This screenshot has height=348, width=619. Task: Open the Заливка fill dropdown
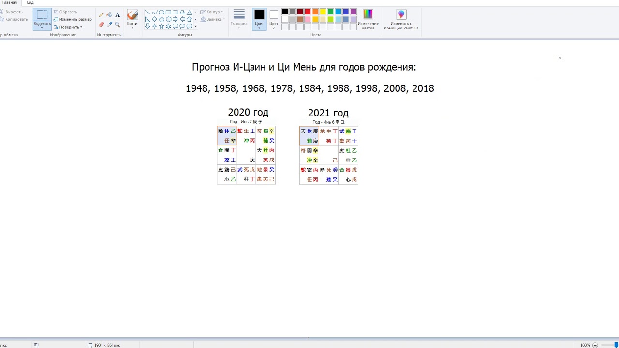point(213,19)
